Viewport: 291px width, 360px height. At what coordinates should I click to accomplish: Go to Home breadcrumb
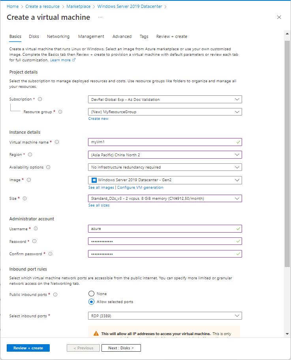[13, 6]
